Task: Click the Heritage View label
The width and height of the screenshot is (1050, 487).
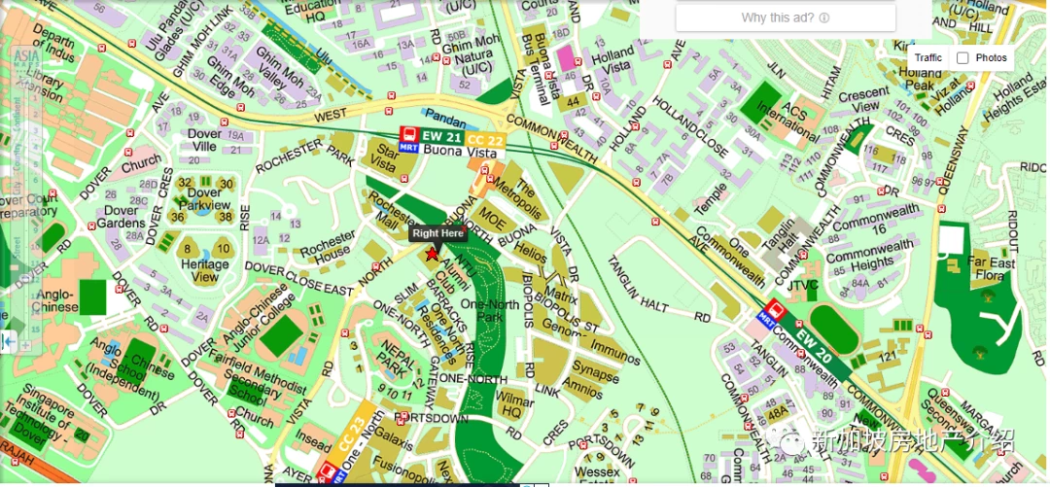Action: pos(205,270)
